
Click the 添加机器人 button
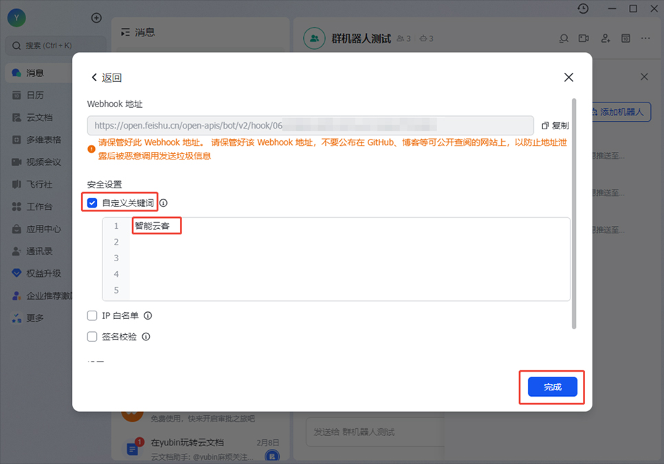pos(621,112)
